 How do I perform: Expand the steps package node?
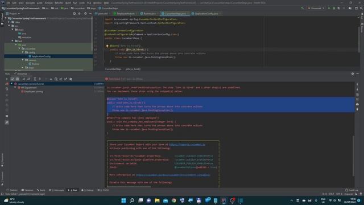click(x=23, y=67)
